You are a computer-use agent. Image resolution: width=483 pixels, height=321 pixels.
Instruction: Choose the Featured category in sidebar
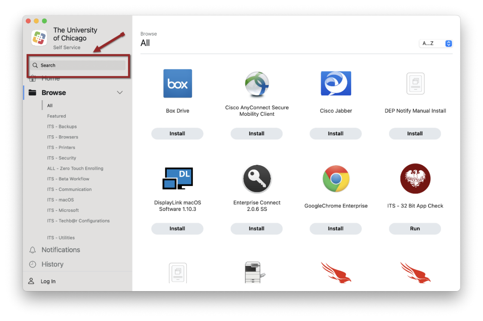coord(57,116)
